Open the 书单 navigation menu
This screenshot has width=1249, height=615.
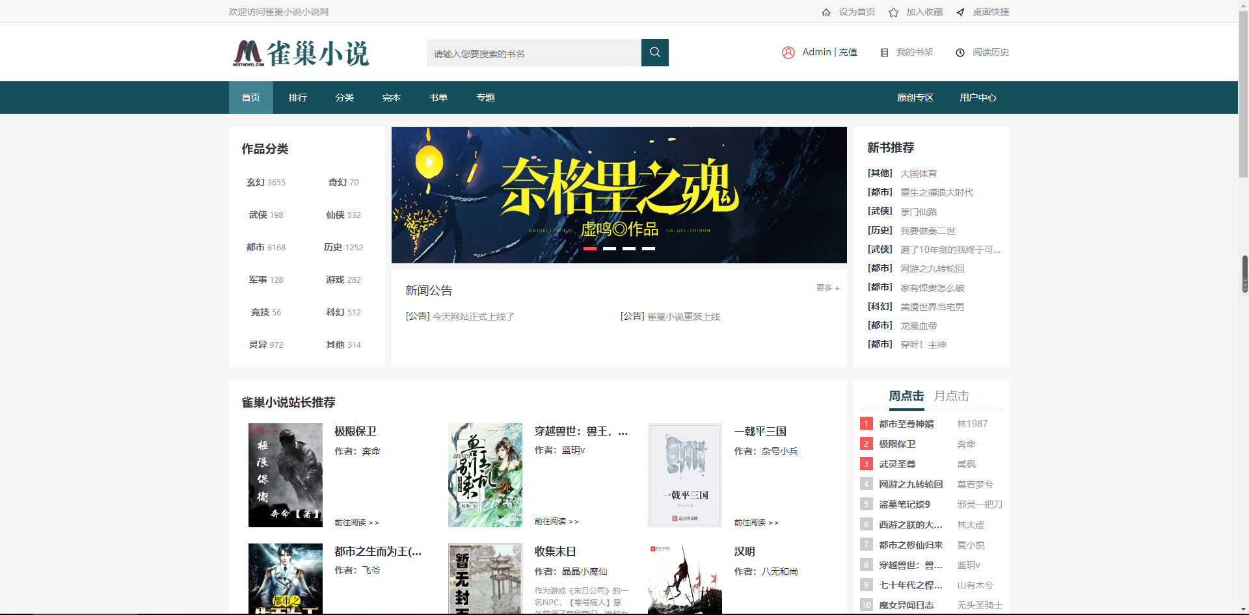pyautogui.click(x=438, y=98)
